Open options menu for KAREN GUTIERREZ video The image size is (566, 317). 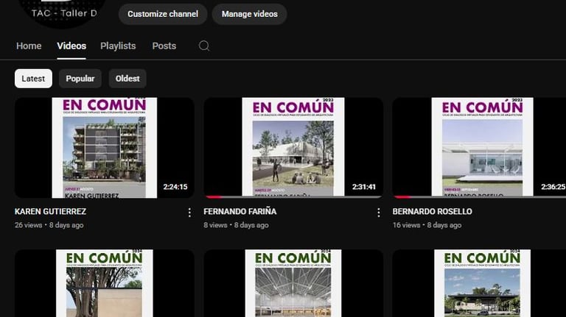(189, 213)
